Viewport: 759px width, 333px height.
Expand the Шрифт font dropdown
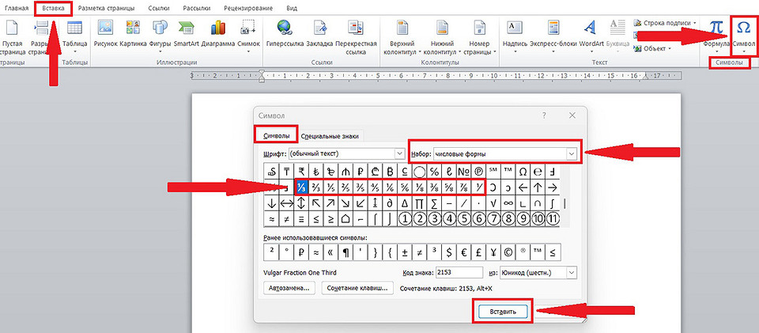coord(399,153)
